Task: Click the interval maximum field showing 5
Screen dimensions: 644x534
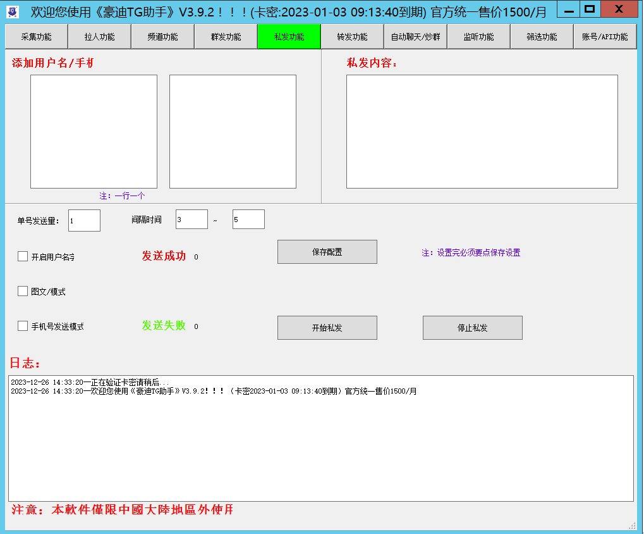Action: (248, 219)
